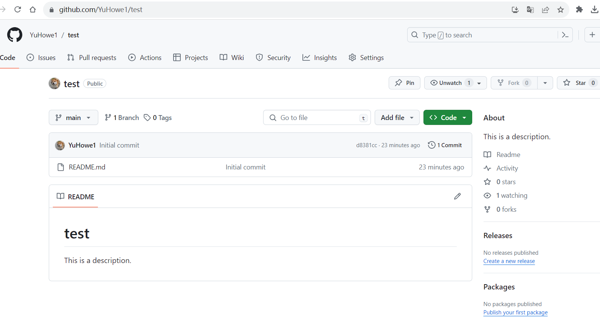Click the browser address bar URL

pos(101,10)
